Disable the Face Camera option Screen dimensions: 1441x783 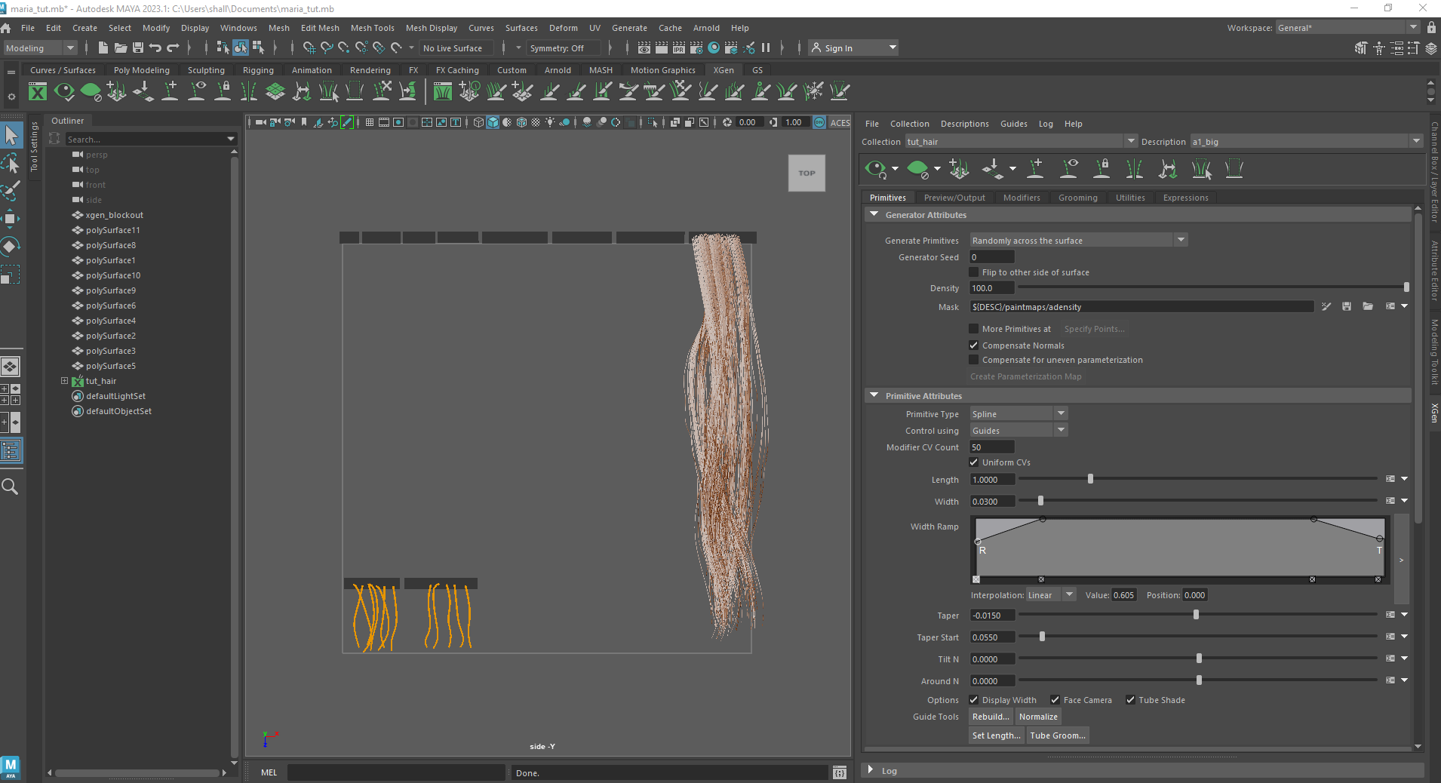tap(1055, 699)
